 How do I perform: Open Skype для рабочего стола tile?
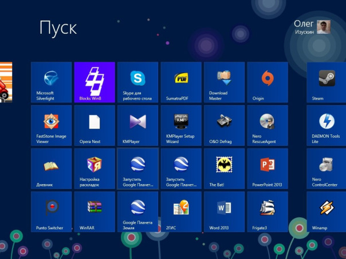pos(137,82)
